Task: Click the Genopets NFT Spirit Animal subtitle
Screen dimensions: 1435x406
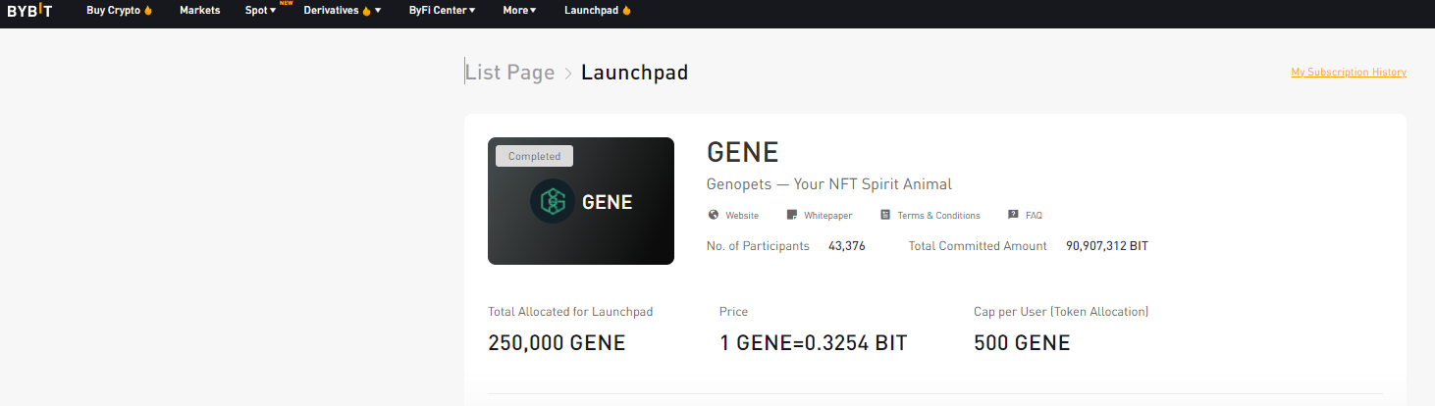Action: tap(829, 184)
